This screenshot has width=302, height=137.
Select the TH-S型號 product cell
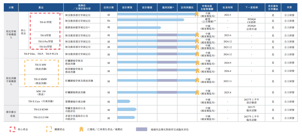pos(46,35)
